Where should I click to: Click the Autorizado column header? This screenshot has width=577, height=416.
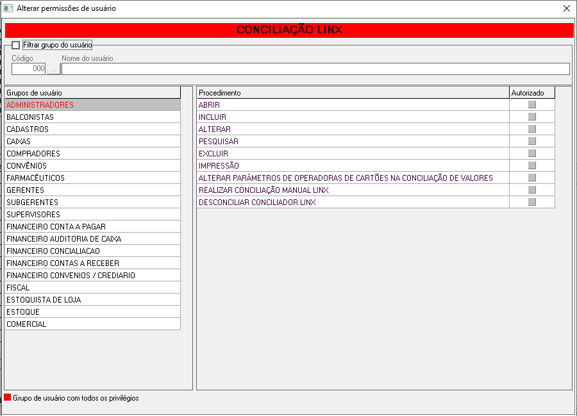click(532, 93)
